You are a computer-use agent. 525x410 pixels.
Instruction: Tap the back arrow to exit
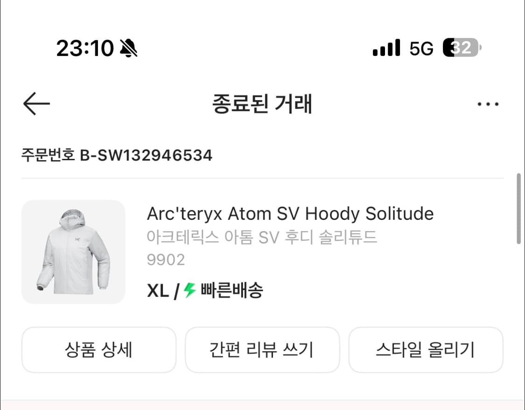point(35,104)
